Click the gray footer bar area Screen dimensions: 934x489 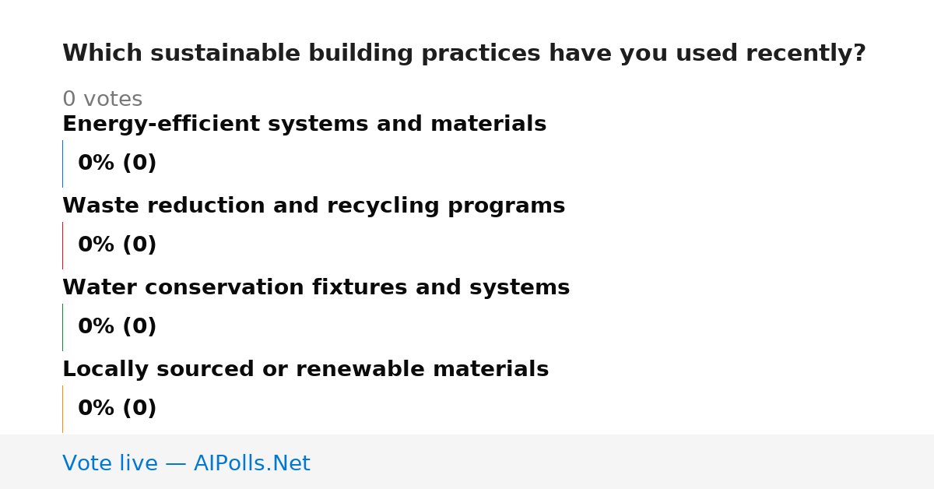(467, 462)
